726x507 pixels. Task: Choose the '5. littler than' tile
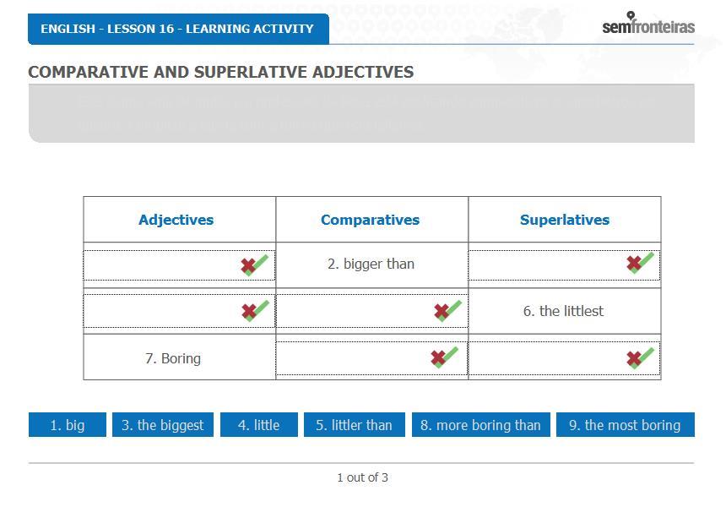[355, 424]
